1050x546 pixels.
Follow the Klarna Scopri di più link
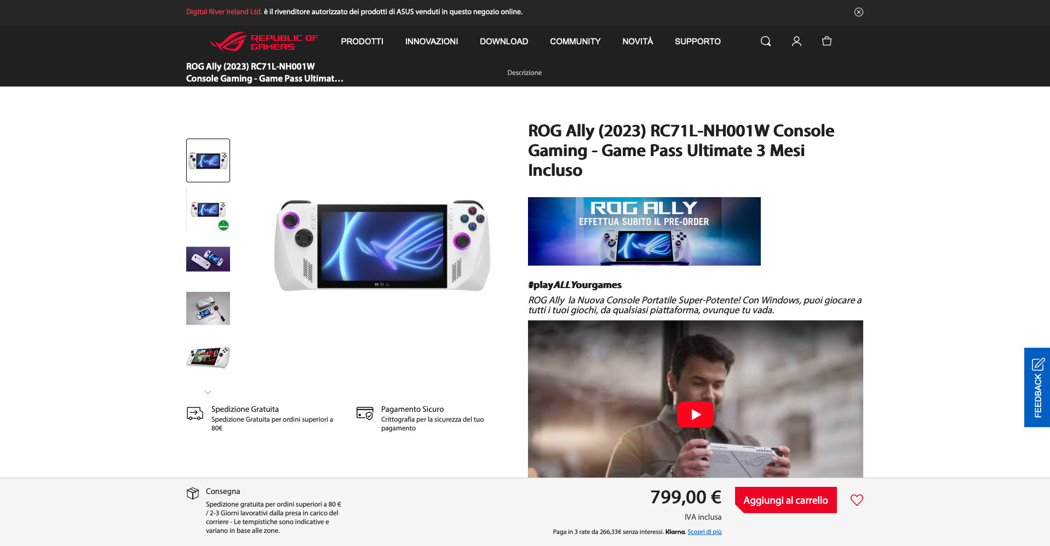(x=704, y=532)
